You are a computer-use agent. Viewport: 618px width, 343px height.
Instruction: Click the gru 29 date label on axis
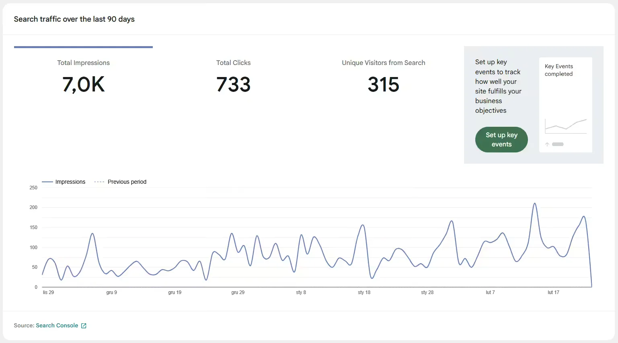click(x=238, y=292)
